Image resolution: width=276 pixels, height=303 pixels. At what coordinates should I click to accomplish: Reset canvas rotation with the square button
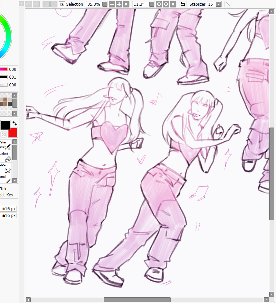click(173, 4)
